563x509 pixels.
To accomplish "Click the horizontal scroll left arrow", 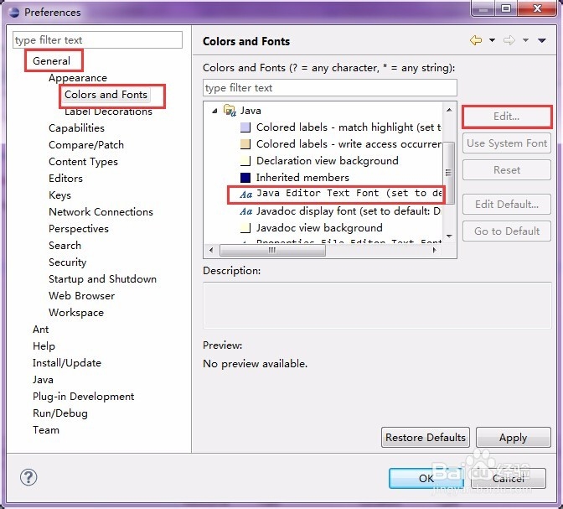I will [211, 250].
